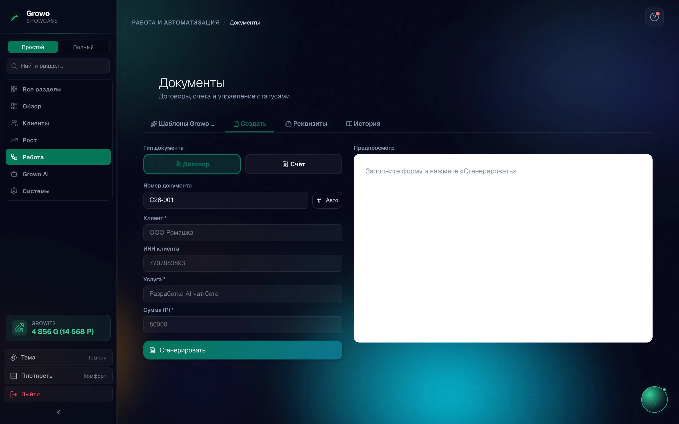Switch to Простой mode
Image resolution: width=679 pixels, height=424 pixels.
tap(33, 47)
